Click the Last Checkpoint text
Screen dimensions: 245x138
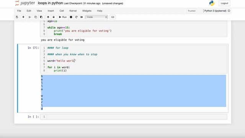click(82, 3)
